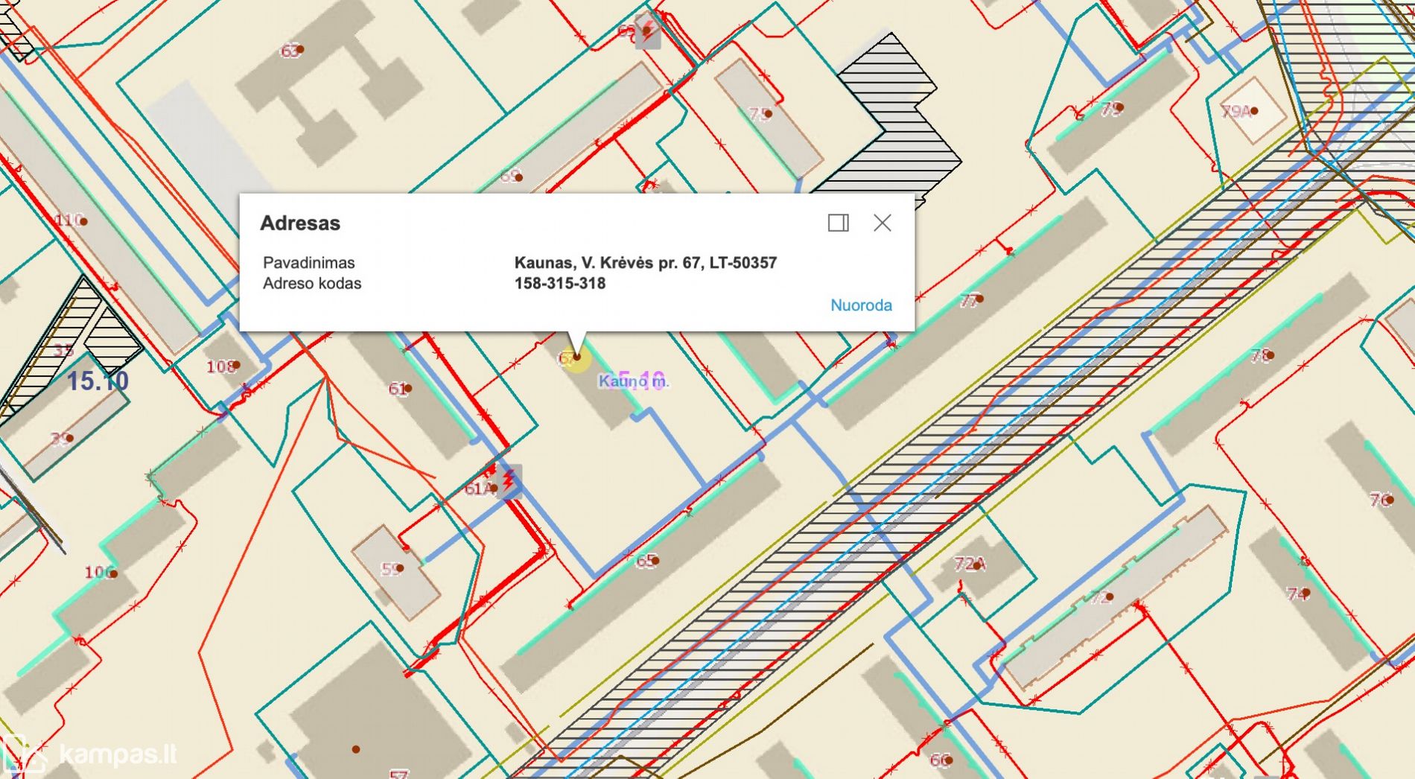Click the top electrical substation icon

(x=648, y=33)
